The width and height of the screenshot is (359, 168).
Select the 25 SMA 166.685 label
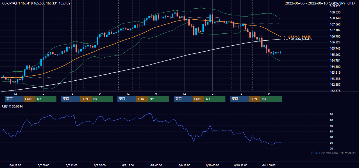(x=297, y=37)
